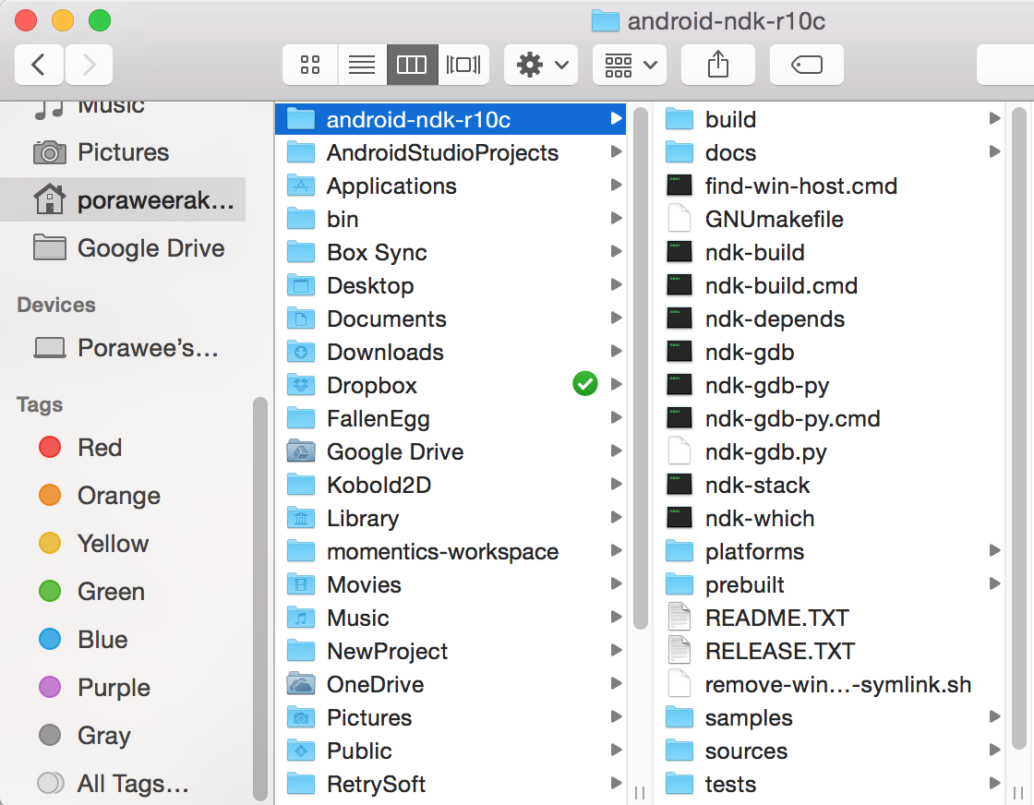Switch to Cover Flow view

[x=463, y=65]
